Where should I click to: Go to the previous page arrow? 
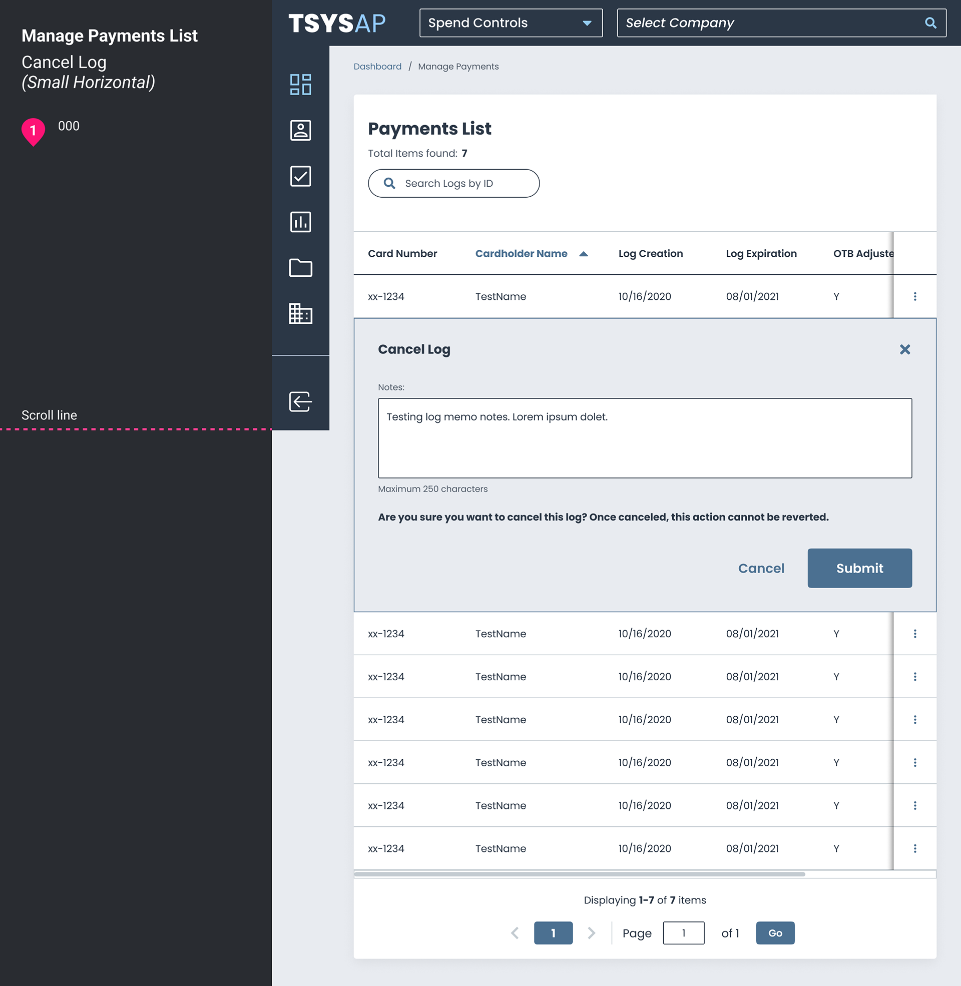tap(515, 933)
